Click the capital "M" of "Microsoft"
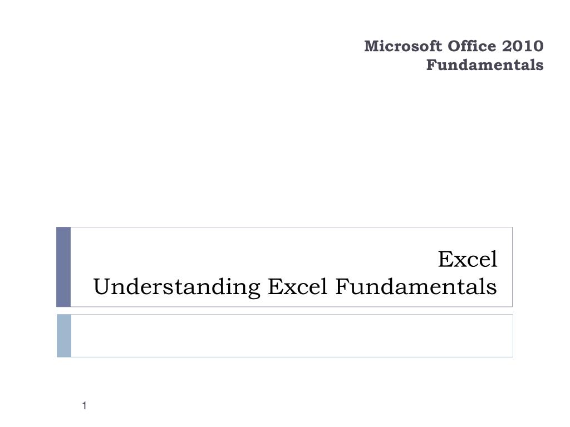Image resolution: width=570 pixels, height=427 pixels. coord(372,46)
